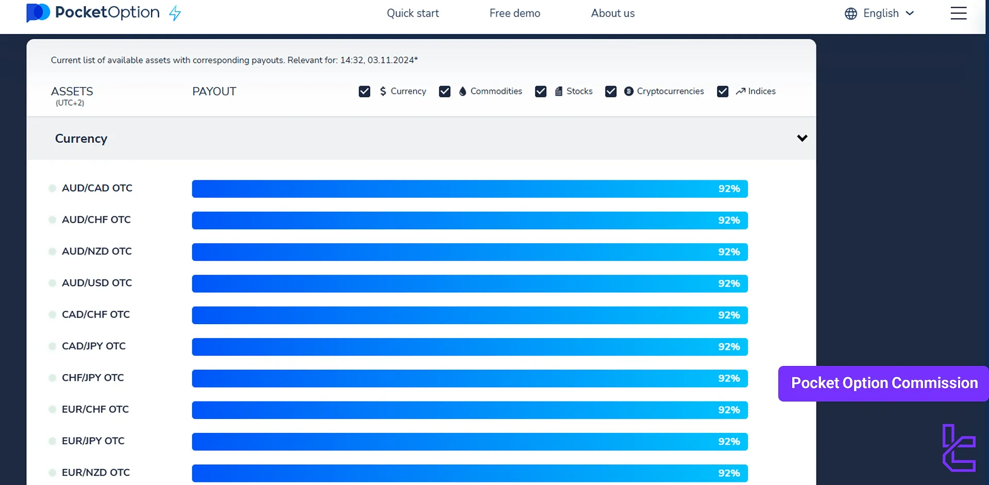Click status dot beside AUD/CAD OTC
Screen dimensions: 989x485
pos(52,188)
